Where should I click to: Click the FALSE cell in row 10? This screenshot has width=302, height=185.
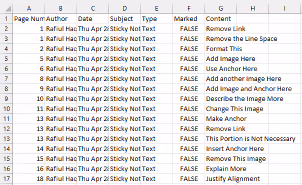coord(189,109)
